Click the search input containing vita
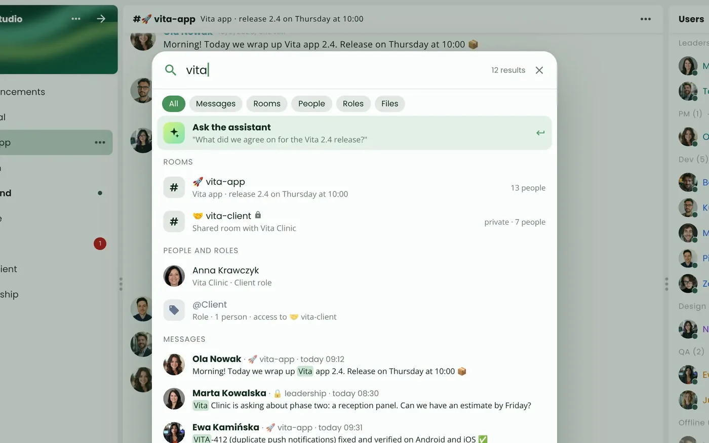This screenshot has width=709, height=443. coord(334,70)
